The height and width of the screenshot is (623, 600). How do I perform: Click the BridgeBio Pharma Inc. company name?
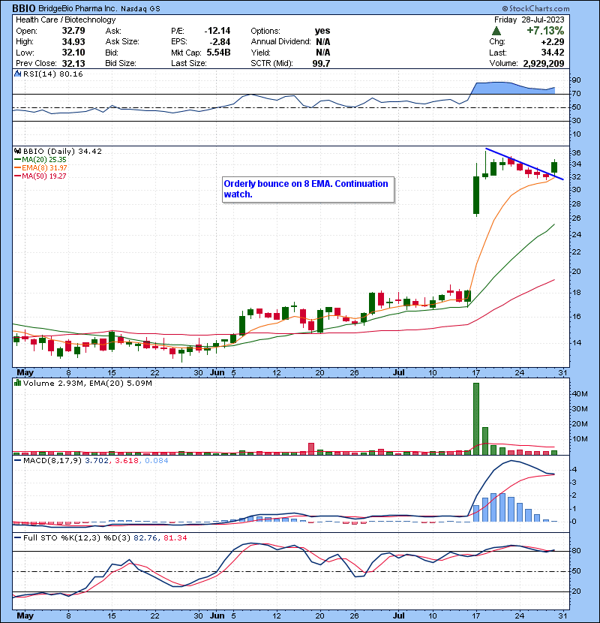pos(78,8)
